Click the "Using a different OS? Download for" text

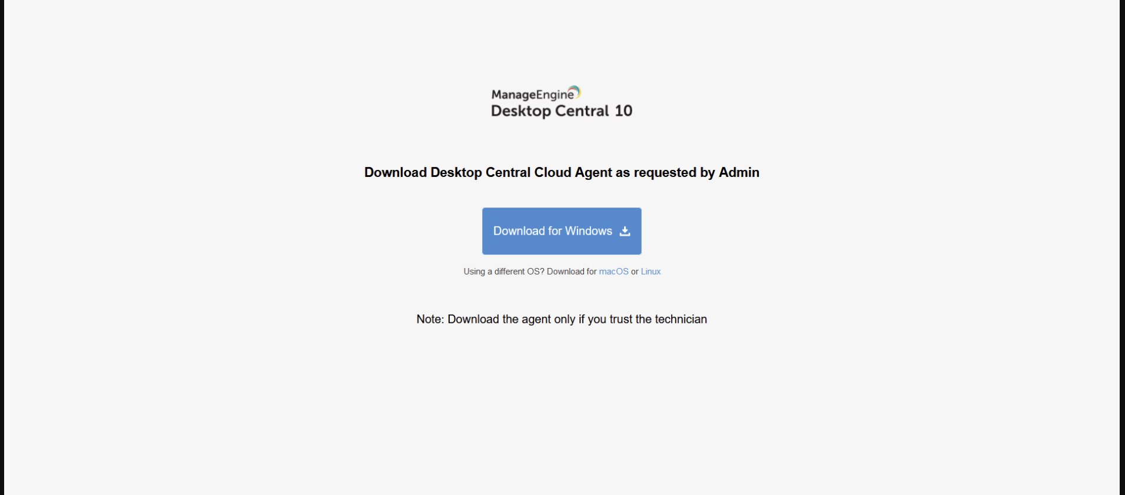530,272
